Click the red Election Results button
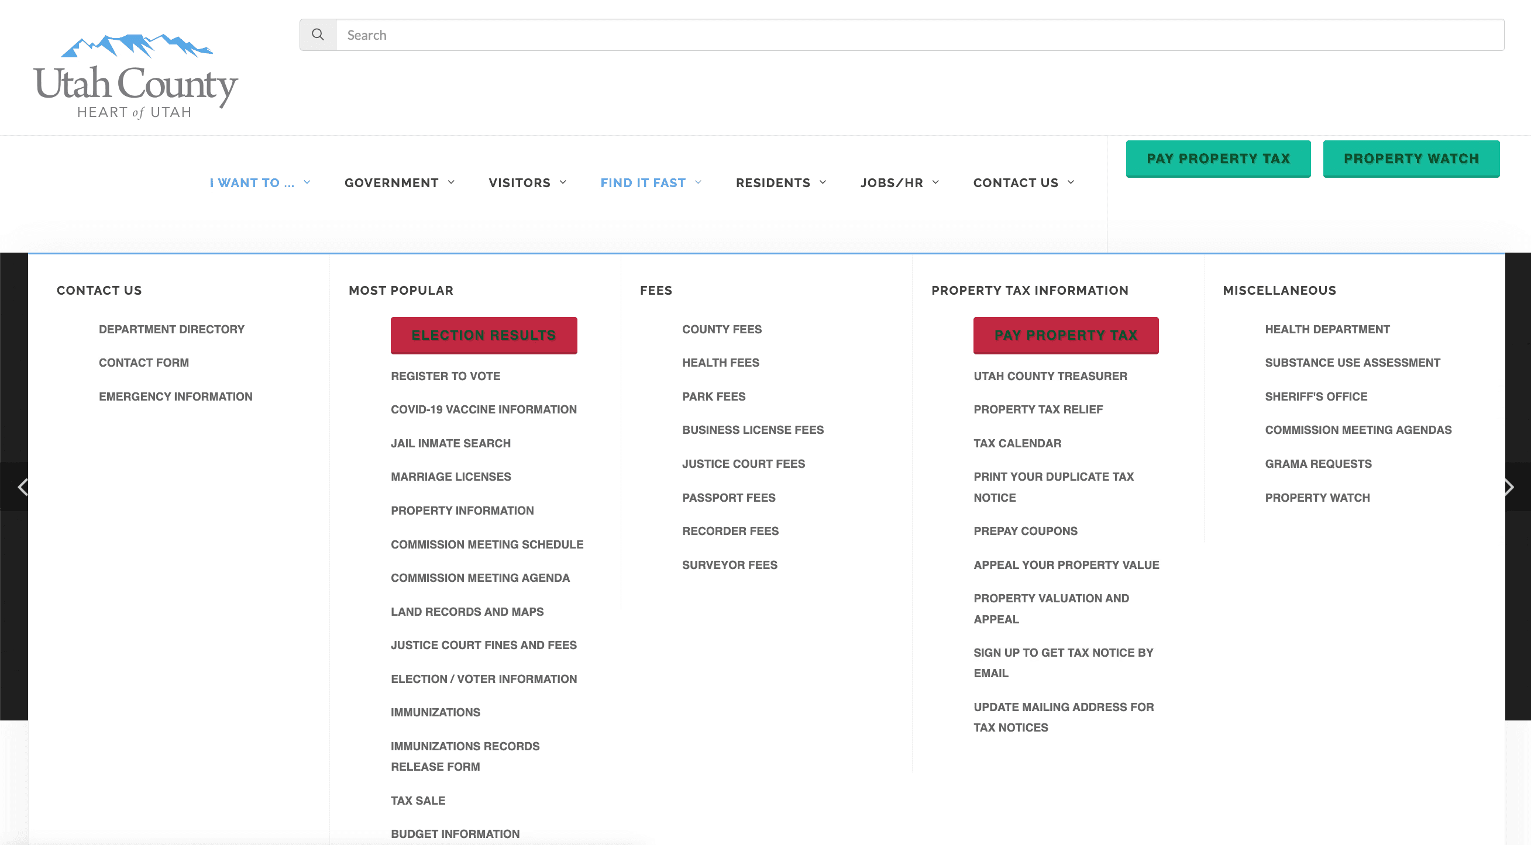This screenshot has width=1531, height=845. pyautogui.click(x=484, y=335)
